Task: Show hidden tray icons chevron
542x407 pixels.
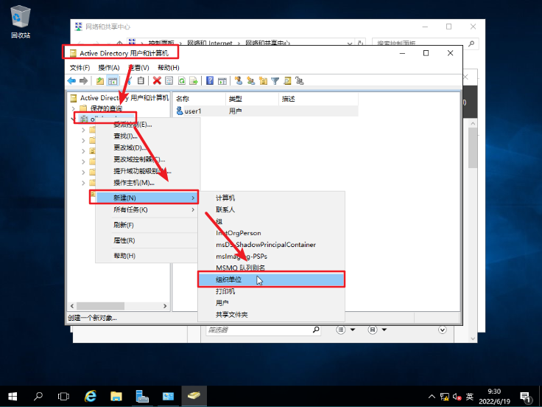Action: [x=432, y=397]
